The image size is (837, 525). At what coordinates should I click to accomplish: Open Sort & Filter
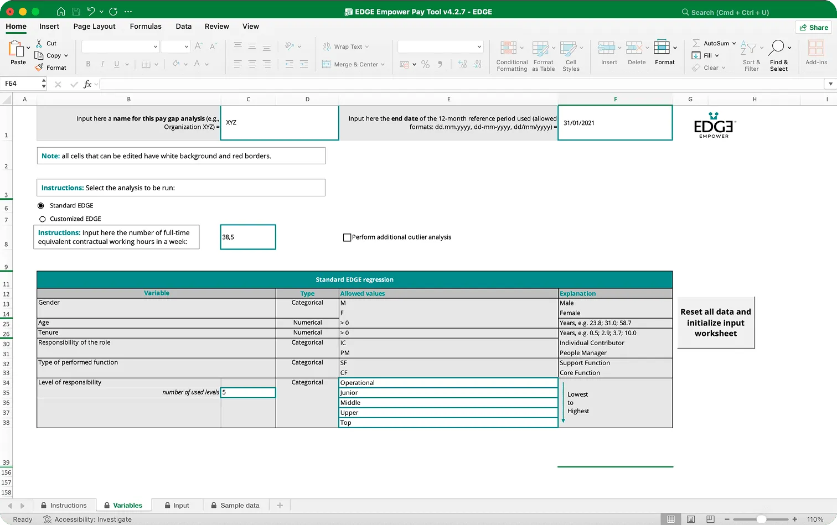[751, 56]
